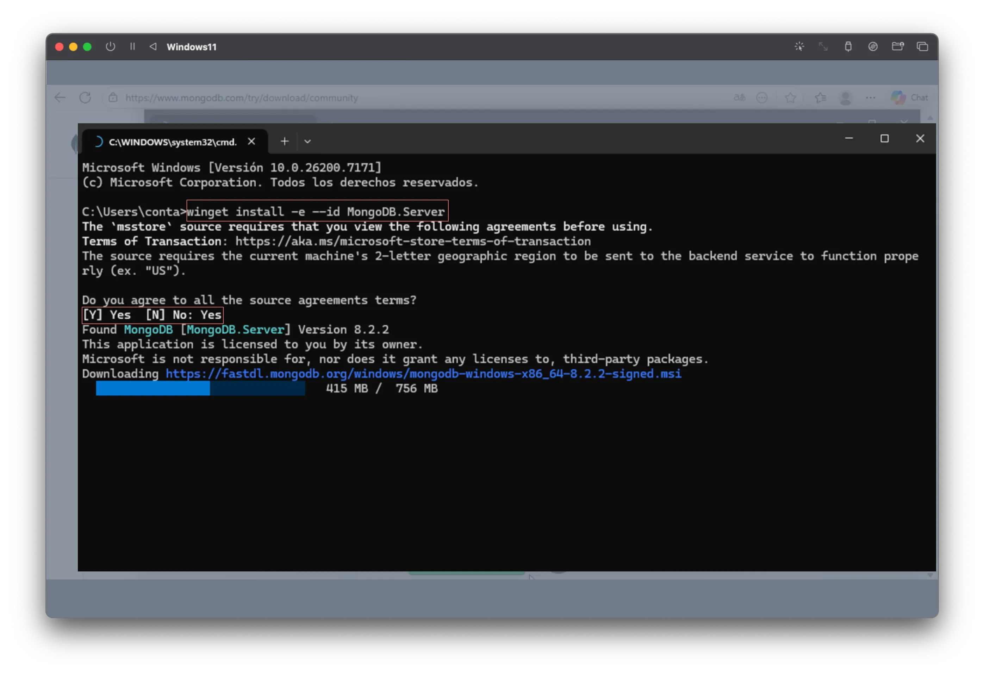
Task: Click the VM power button icon
Action: point(111,46)
